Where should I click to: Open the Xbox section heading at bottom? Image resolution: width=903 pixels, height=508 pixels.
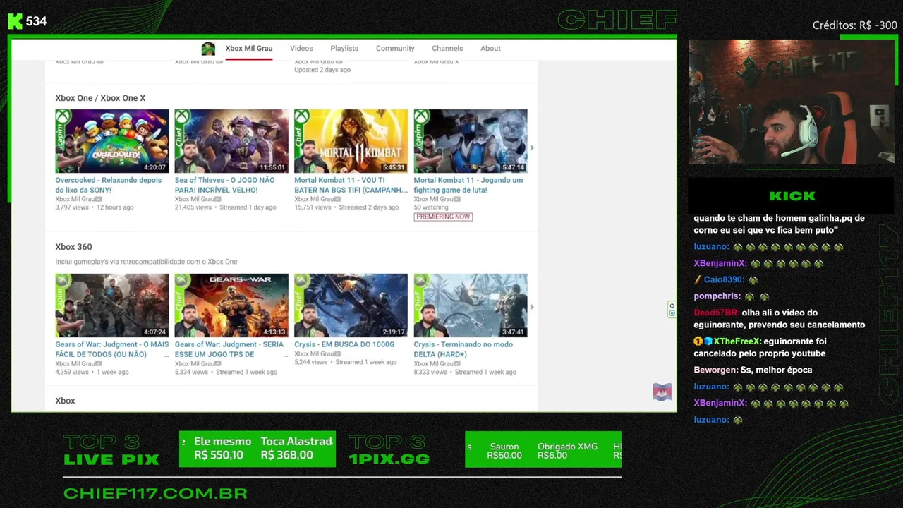[x=65, y=401]
